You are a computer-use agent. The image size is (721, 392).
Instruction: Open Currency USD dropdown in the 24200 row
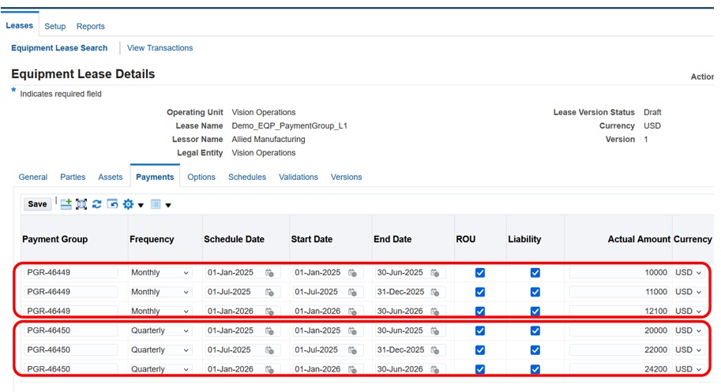point(689,369)
